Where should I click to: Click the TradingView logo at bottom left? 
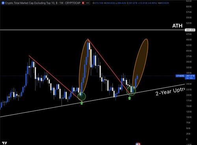(4, 143)
